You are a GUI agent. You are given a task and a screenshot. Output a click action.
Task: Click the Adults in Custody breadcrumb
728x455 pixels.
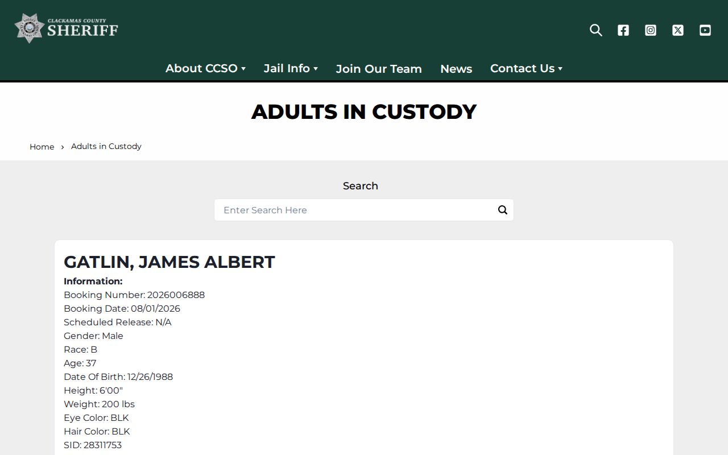[x=106, y=146]
